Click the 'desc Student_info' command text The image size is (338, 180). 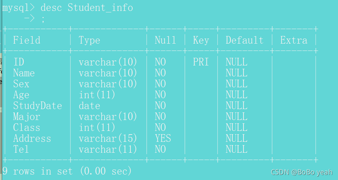pos(86,8)
